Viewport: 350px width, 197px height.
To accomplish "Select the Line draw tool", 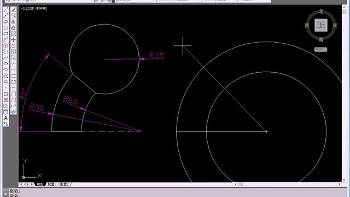I will pyautogui.click(x=6, y=10).
